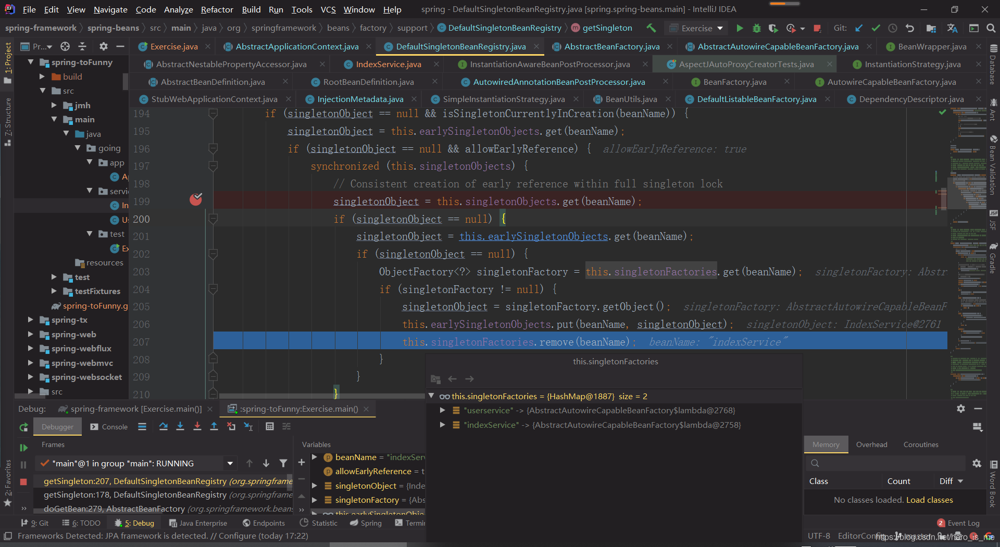Switch to the Console tab

[x=109, y=427]
